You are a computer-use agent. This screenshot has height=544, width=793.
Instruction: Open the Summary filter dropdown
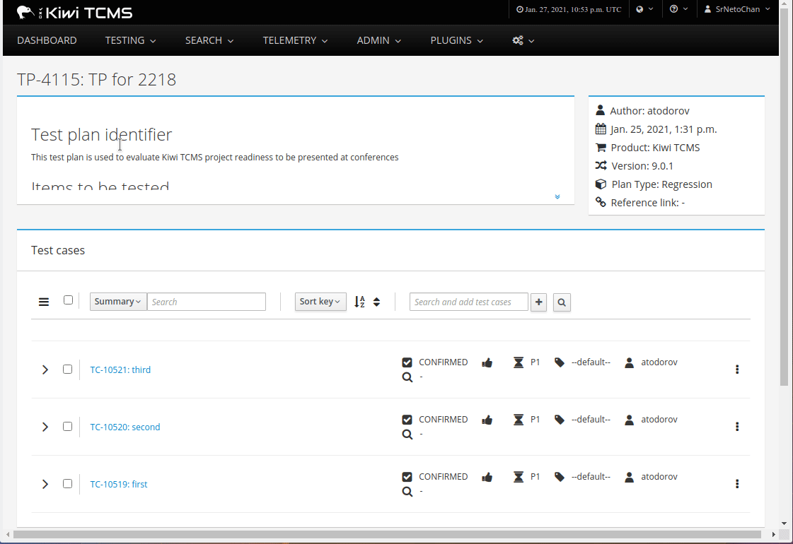(118, 302)
